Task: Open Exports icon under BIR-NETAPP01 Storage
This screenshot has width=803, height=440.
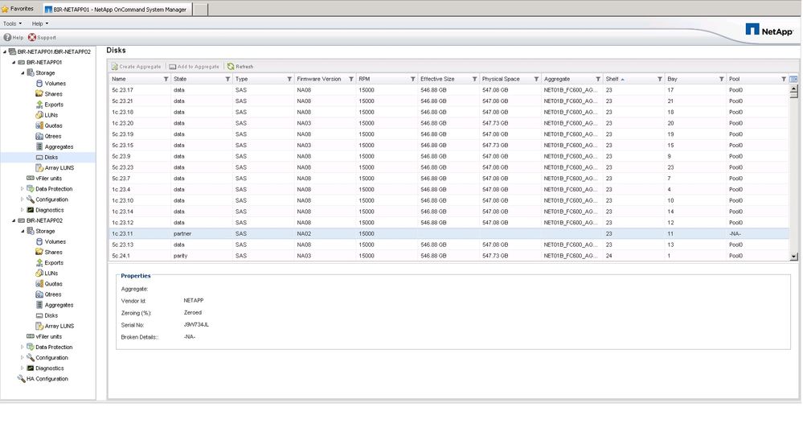Action: click(39, 105)
